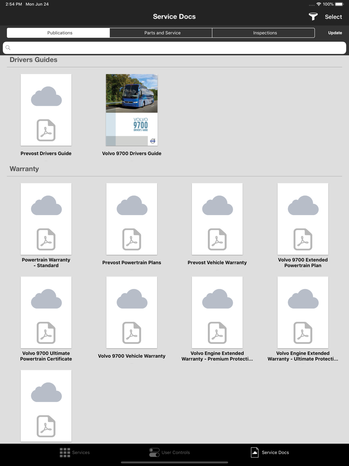Open the filter funnel icon
The width and height of the screenshot is (349, 466).
[313, 16]
